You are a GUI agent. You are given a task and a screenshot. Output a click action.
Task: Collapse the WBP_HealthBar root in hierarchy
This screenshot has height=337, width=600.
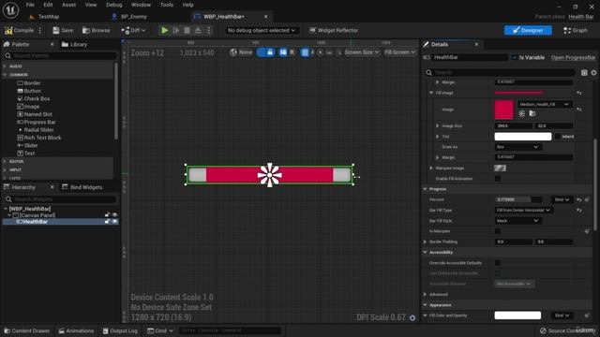coord(6,209)
